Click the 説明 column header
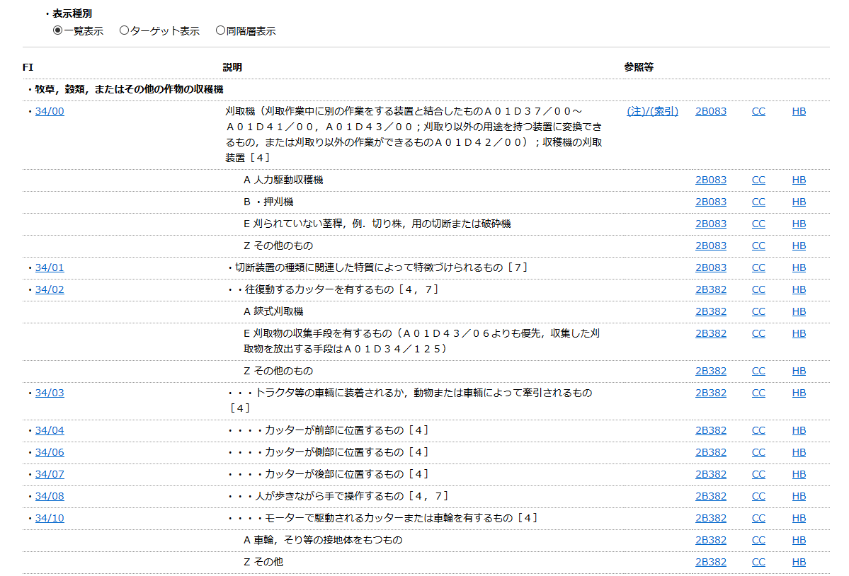This screenshot has width=849, height=576. 232,67
